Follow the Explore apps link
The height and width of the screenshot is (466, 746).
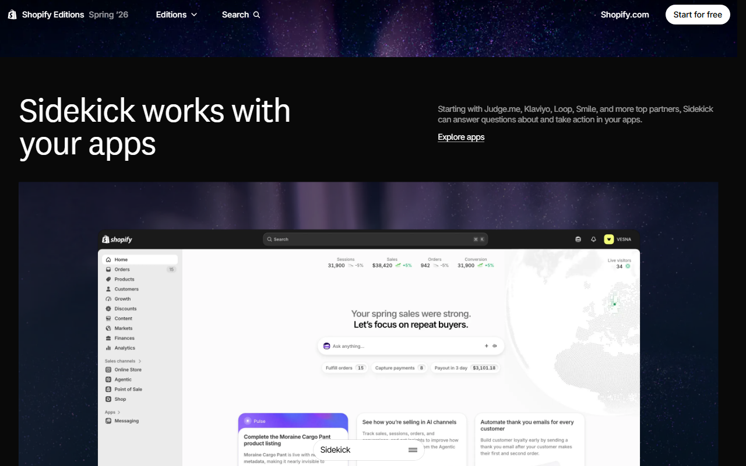[x=461, y=137]
